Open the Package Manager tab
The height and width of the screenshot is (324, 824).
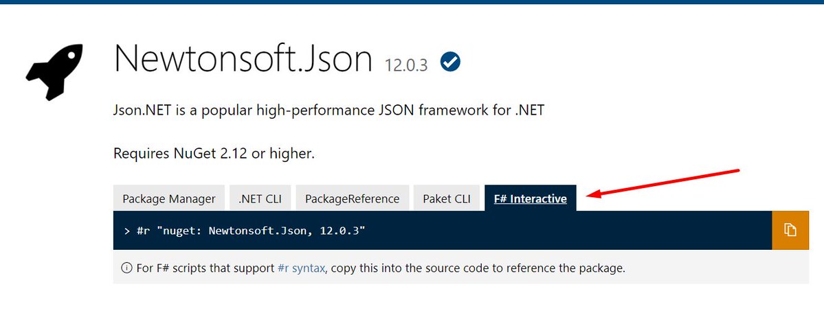168,198
